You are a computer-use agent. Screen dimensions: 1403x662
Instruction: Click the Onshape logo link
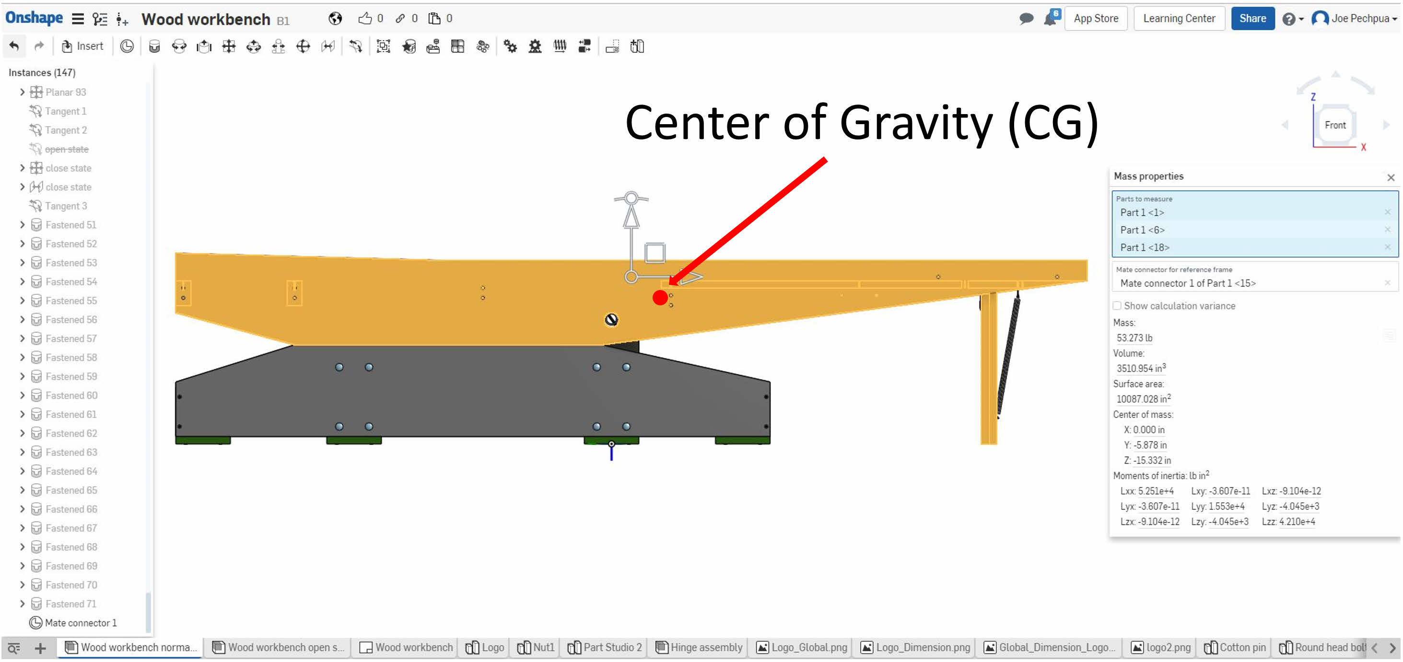(34, 18)
